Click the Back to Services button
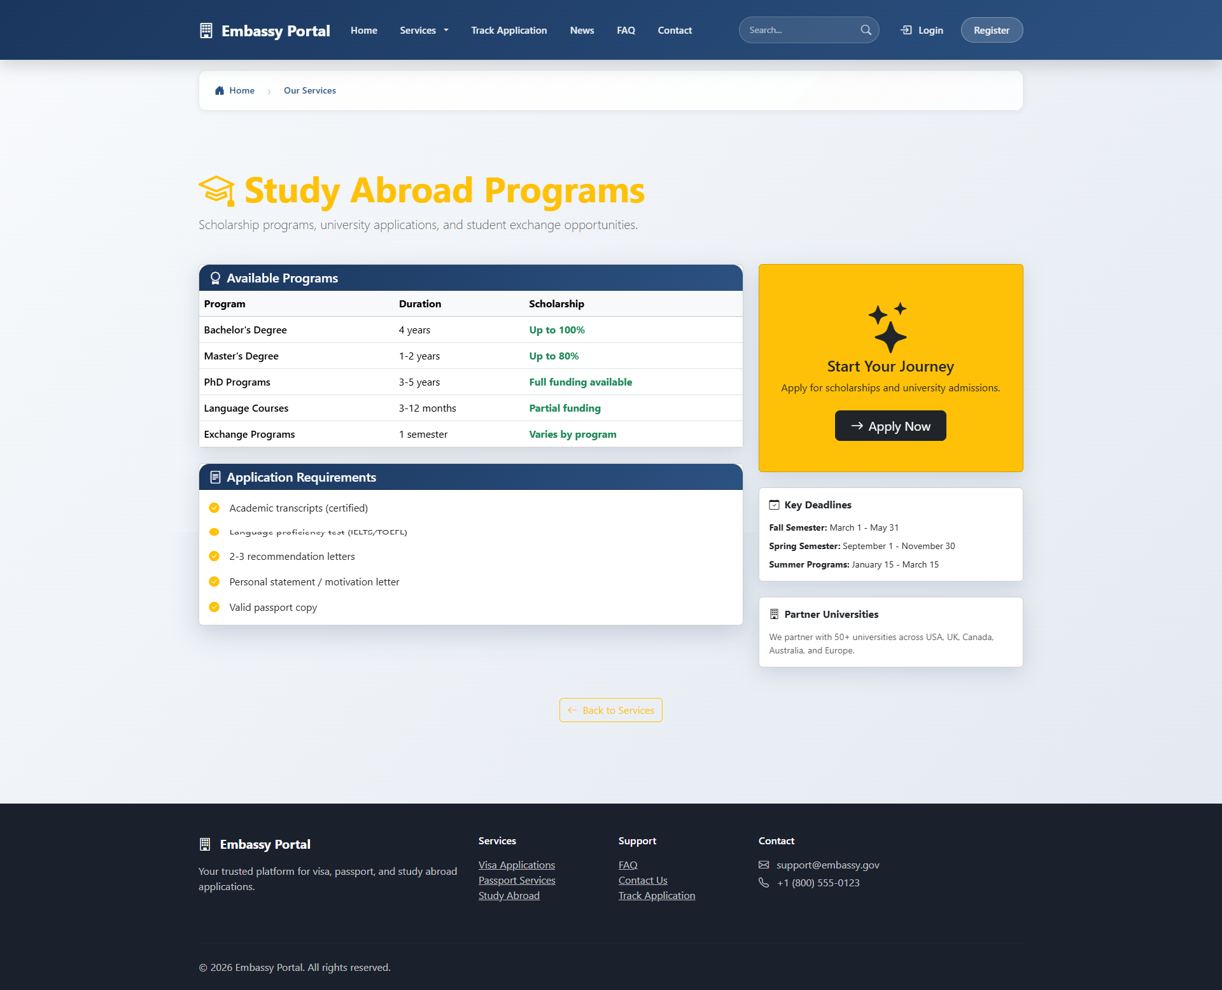 click(610, 710)
